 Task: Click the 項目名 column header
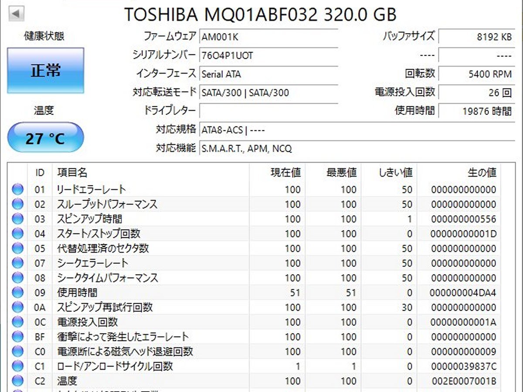[x=151, y=172]
